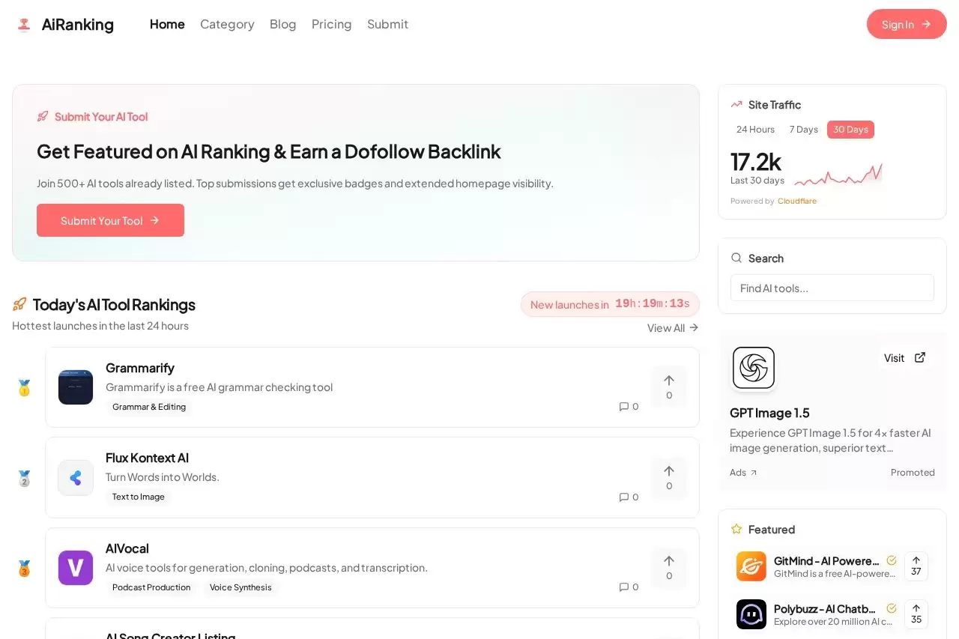959x639 pixels.
Task: Click the GitMind gradient logo icon
Action: 751,566
